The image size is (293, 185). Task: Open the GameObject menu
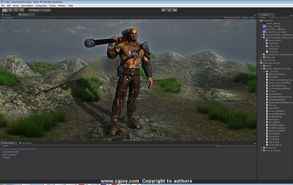[27, 6]
